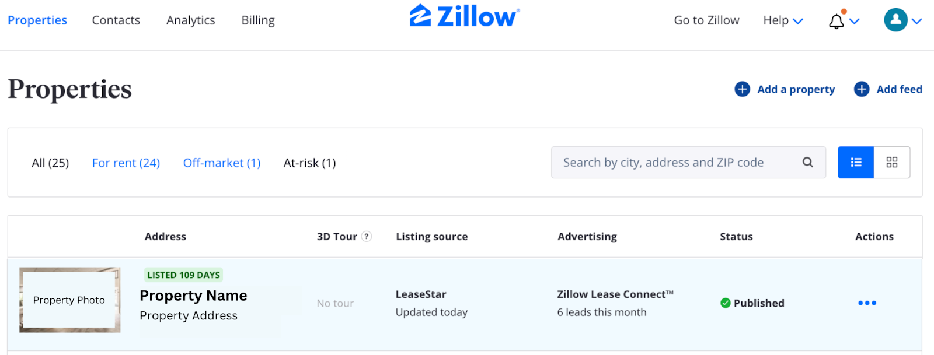Switch to the Analytics tab
This screenshot has width=934, height=355.
pyautogui.click(x=190, y=20)
